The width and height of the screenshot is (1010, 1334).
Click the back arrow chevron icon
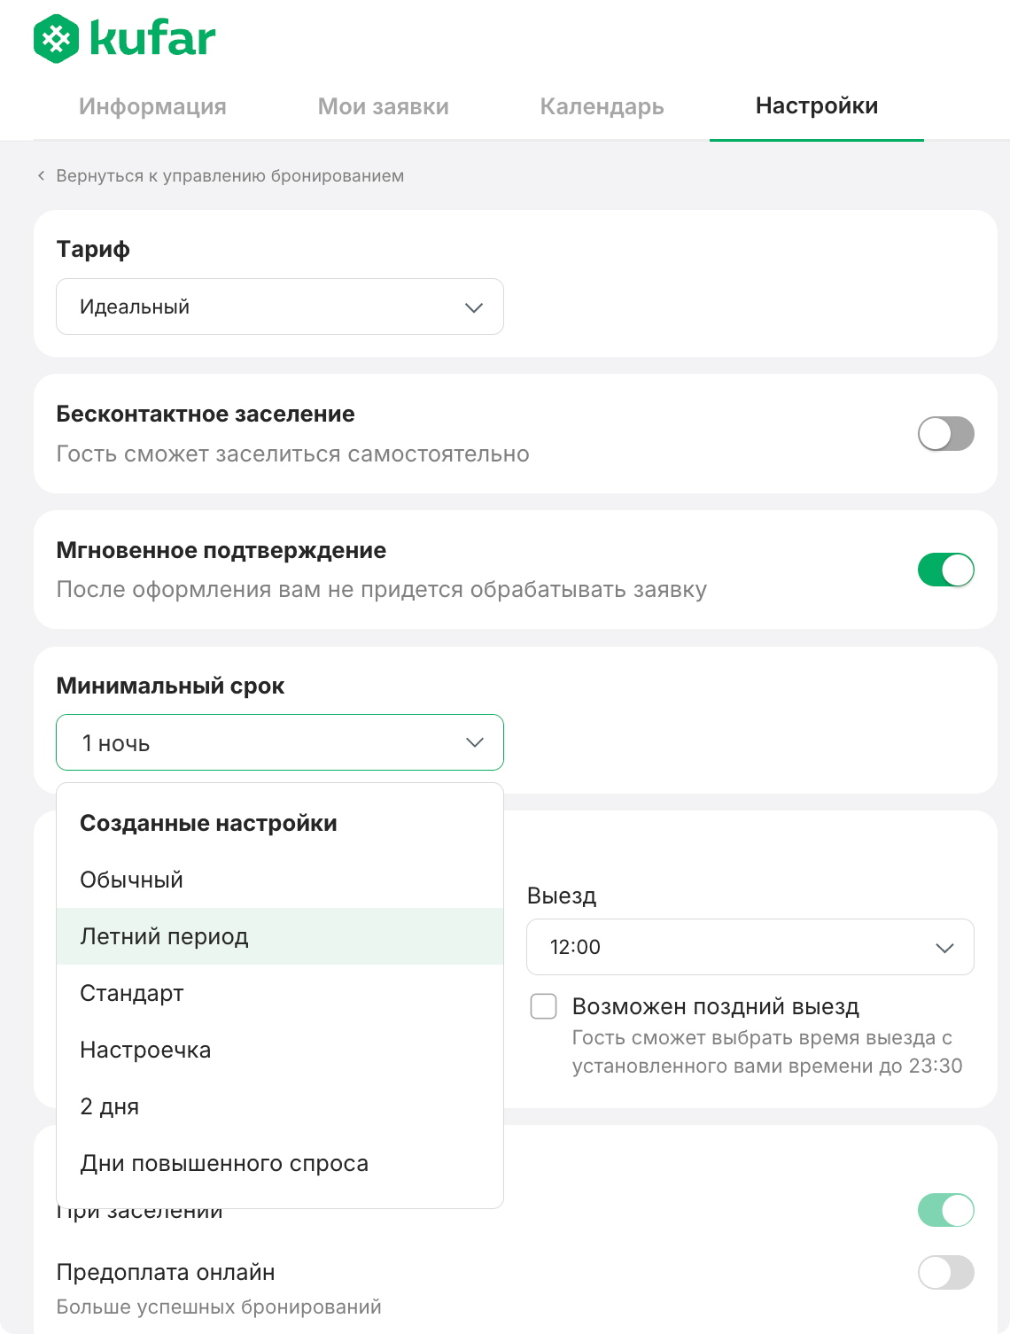point(41,175)
